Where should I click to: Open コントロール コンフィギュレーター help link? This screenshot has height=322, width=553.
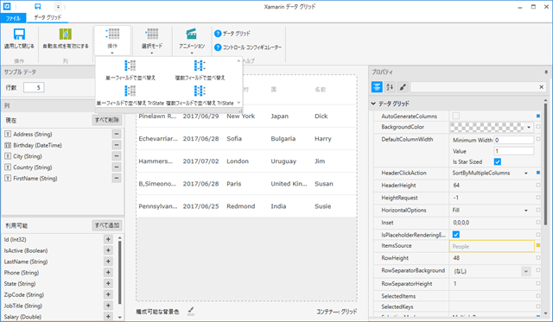point(248,47)
